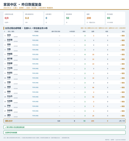Click the 60秒通次 column header
129x141 pixels.
pyautogui.click(x=72, y=32)
